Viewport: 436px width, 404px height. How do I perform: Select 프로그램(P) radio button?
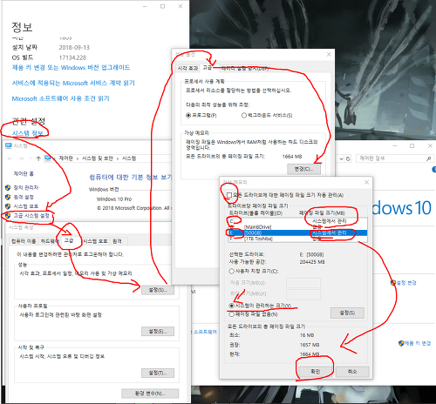188,115
